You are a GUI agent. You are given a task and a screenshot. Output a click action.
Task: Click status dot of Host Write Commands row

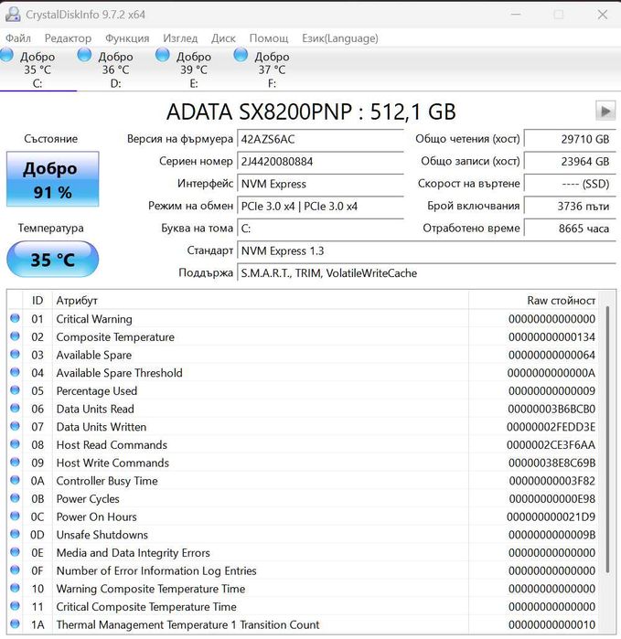pyautogui.click(x=15, y=462)
